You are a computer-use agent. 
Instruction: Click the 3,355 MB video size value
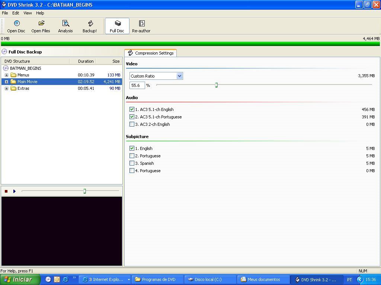(366, 76)
